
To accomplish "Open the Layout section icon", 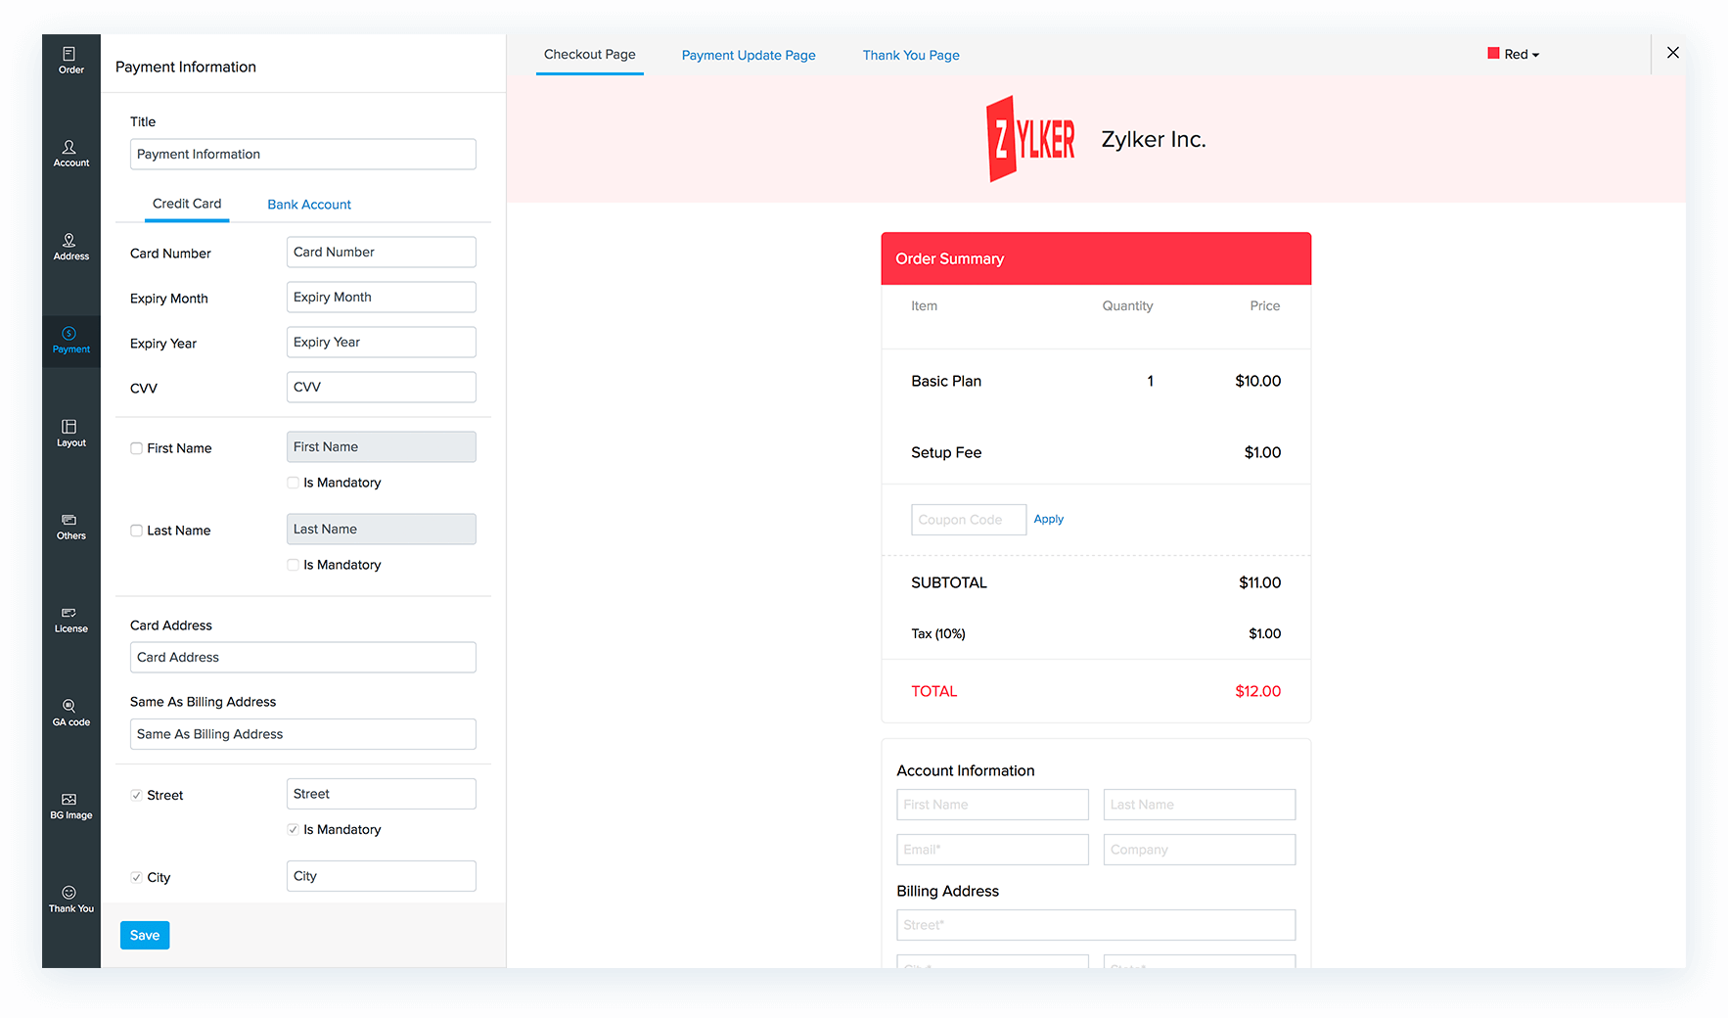I will pos(70,433).
